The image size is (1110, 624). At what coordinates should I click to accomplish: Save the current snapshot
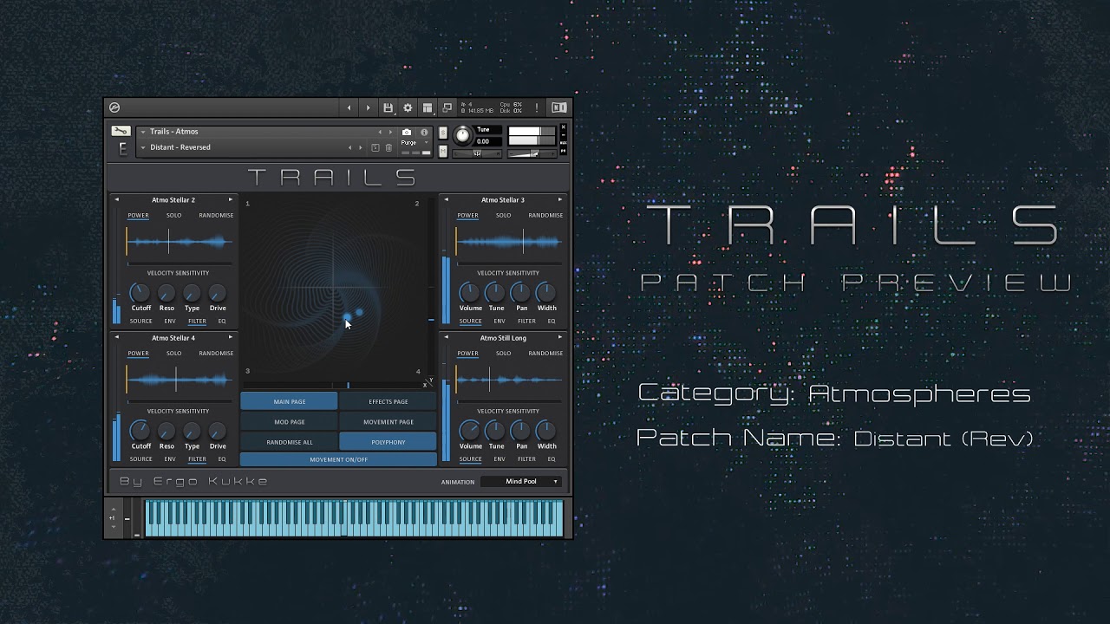(x=375, y=147)
